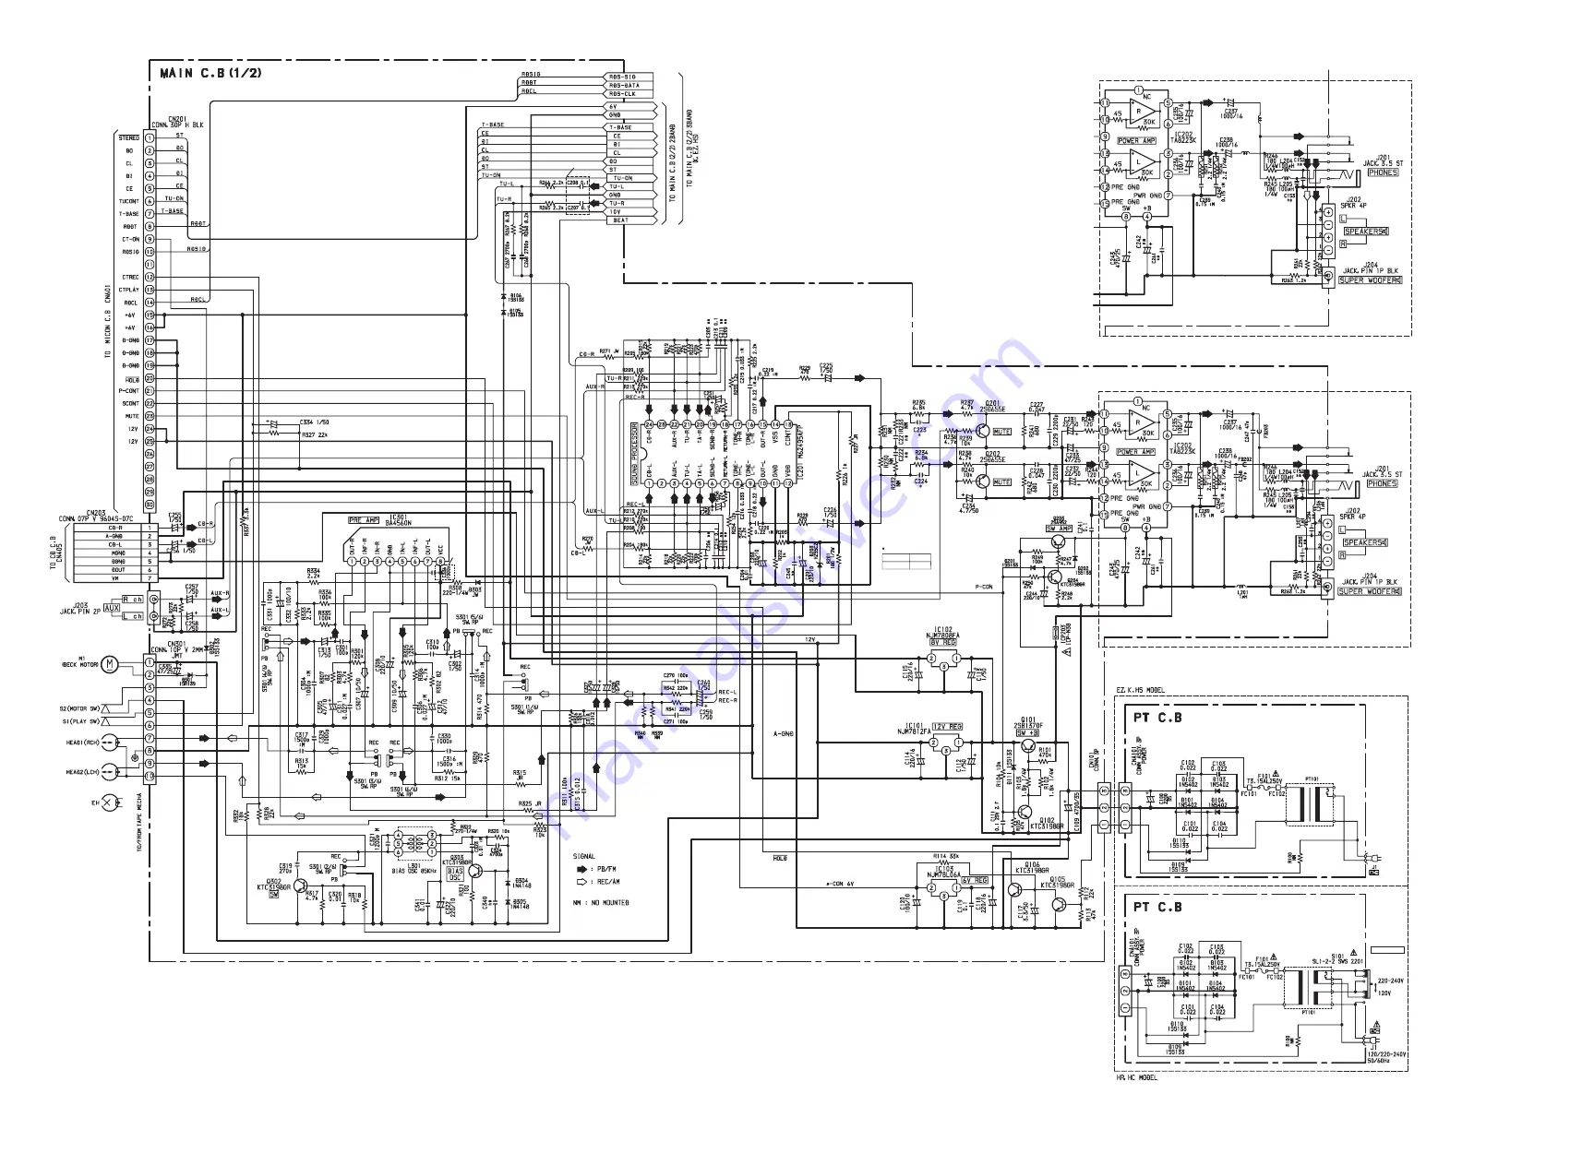Click the 120/220-240V 50/60Hz mains label
1570x1165 pixels.
coord(1384,1056)
